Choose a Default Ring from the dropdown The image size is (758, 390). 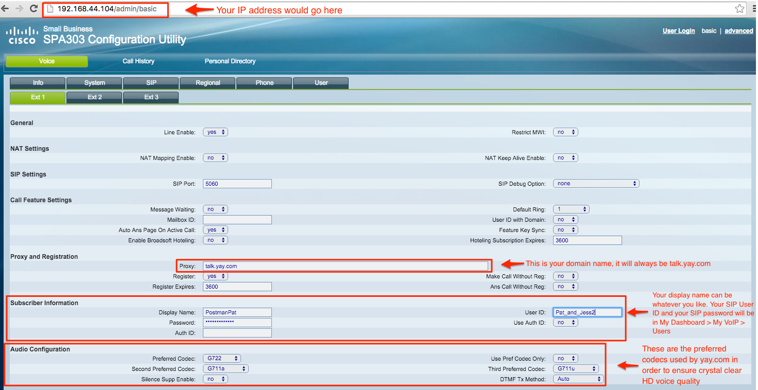pyautogui.click(x=571, y=209)
